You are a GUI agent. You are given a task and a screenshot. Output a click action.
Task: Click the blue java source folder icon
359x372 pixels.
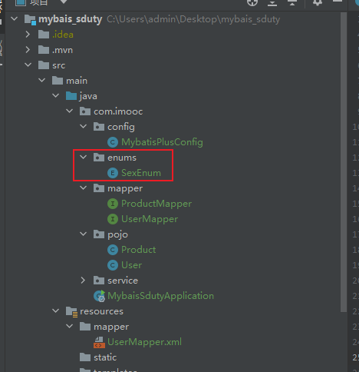(71, 96)
